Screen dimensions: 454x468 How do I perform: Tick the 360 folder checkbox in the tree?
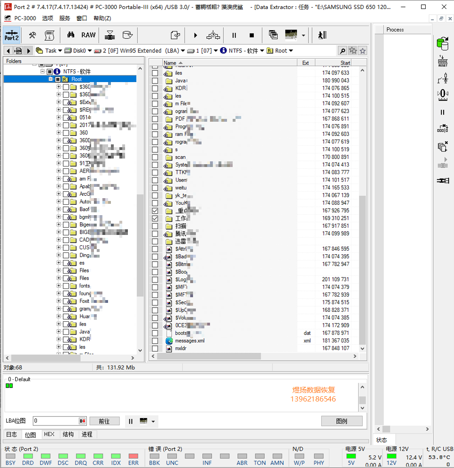[x=66, y=133]
